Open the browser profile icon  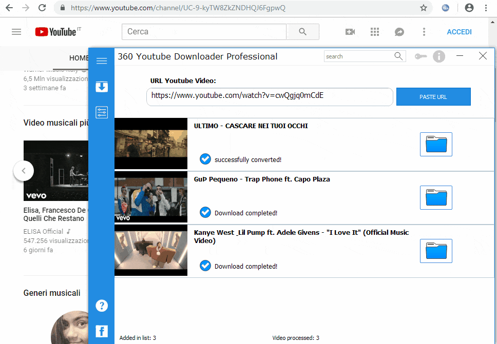tap(469, 8)
